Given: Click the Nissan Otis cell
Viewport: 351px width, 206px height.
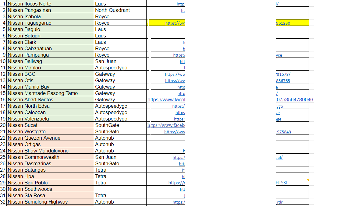Looking at the screenshot, I should [x=50, y=80].
